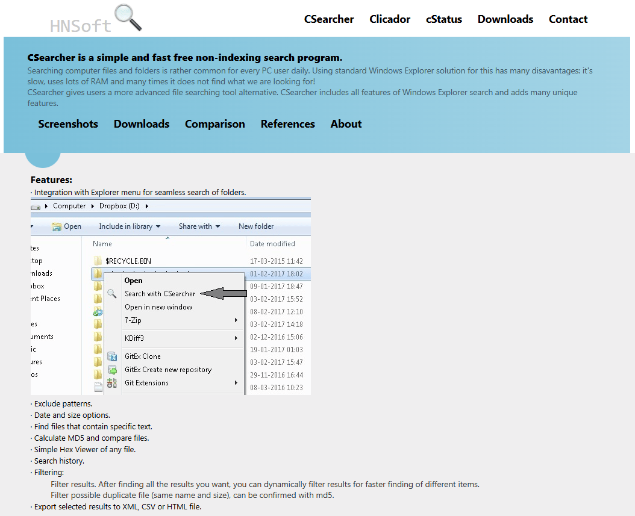Click the Features: heading
The width and height of the screenshot is (635, 516).
tap(51, 180)
